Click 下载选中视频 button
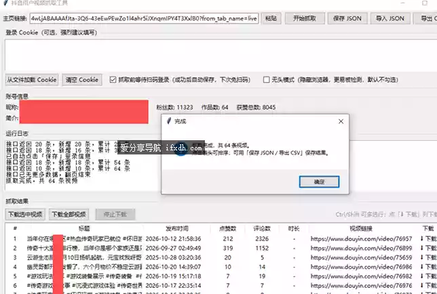 [25, 215]
